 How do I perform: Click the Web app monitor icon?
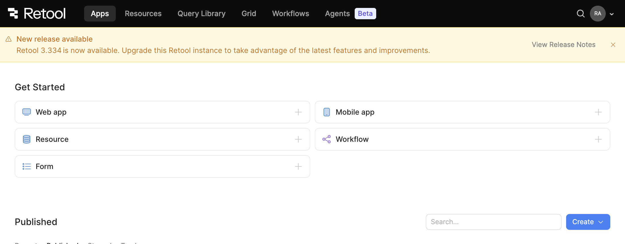click(x=27, y=112)
